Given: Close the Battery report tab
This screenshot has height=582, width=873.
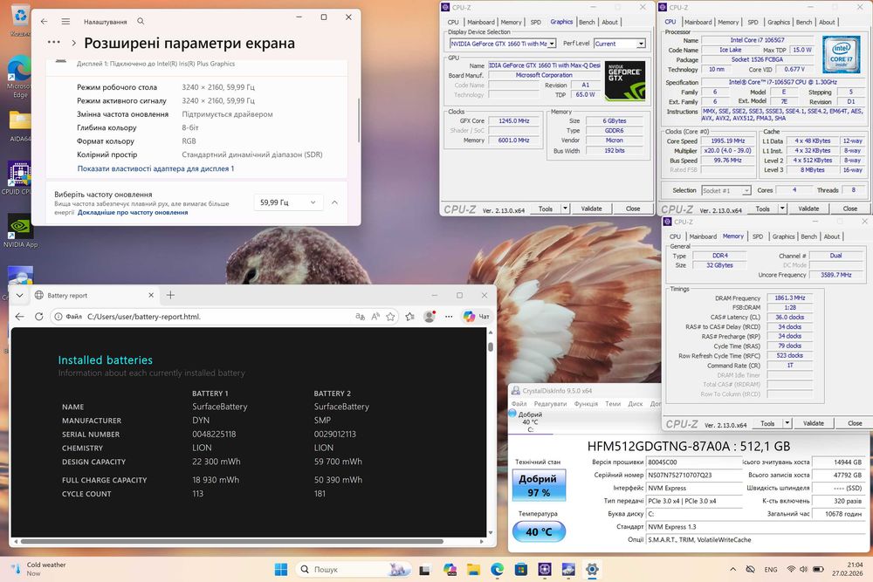Looking at the screenshot, I should (x=151, y=296).
